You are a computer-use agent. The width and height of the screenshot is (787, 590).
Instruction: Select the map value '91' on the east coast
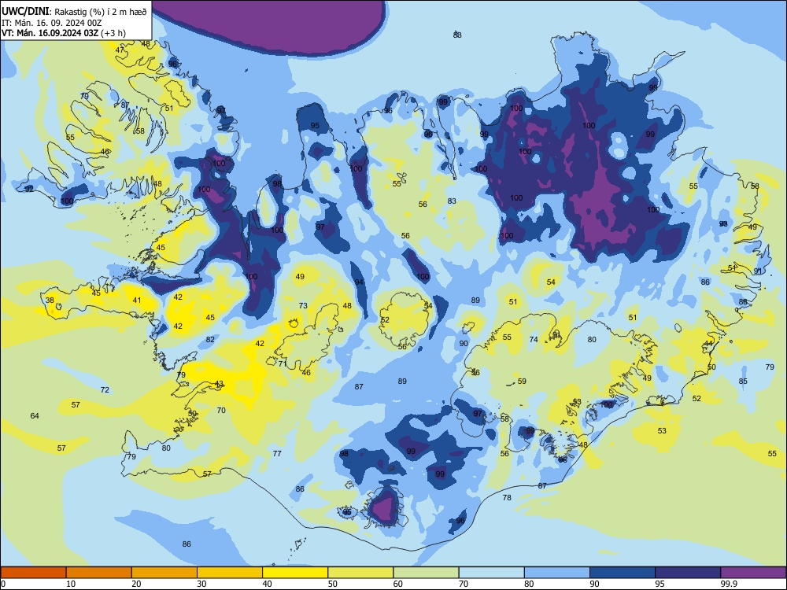757,271
